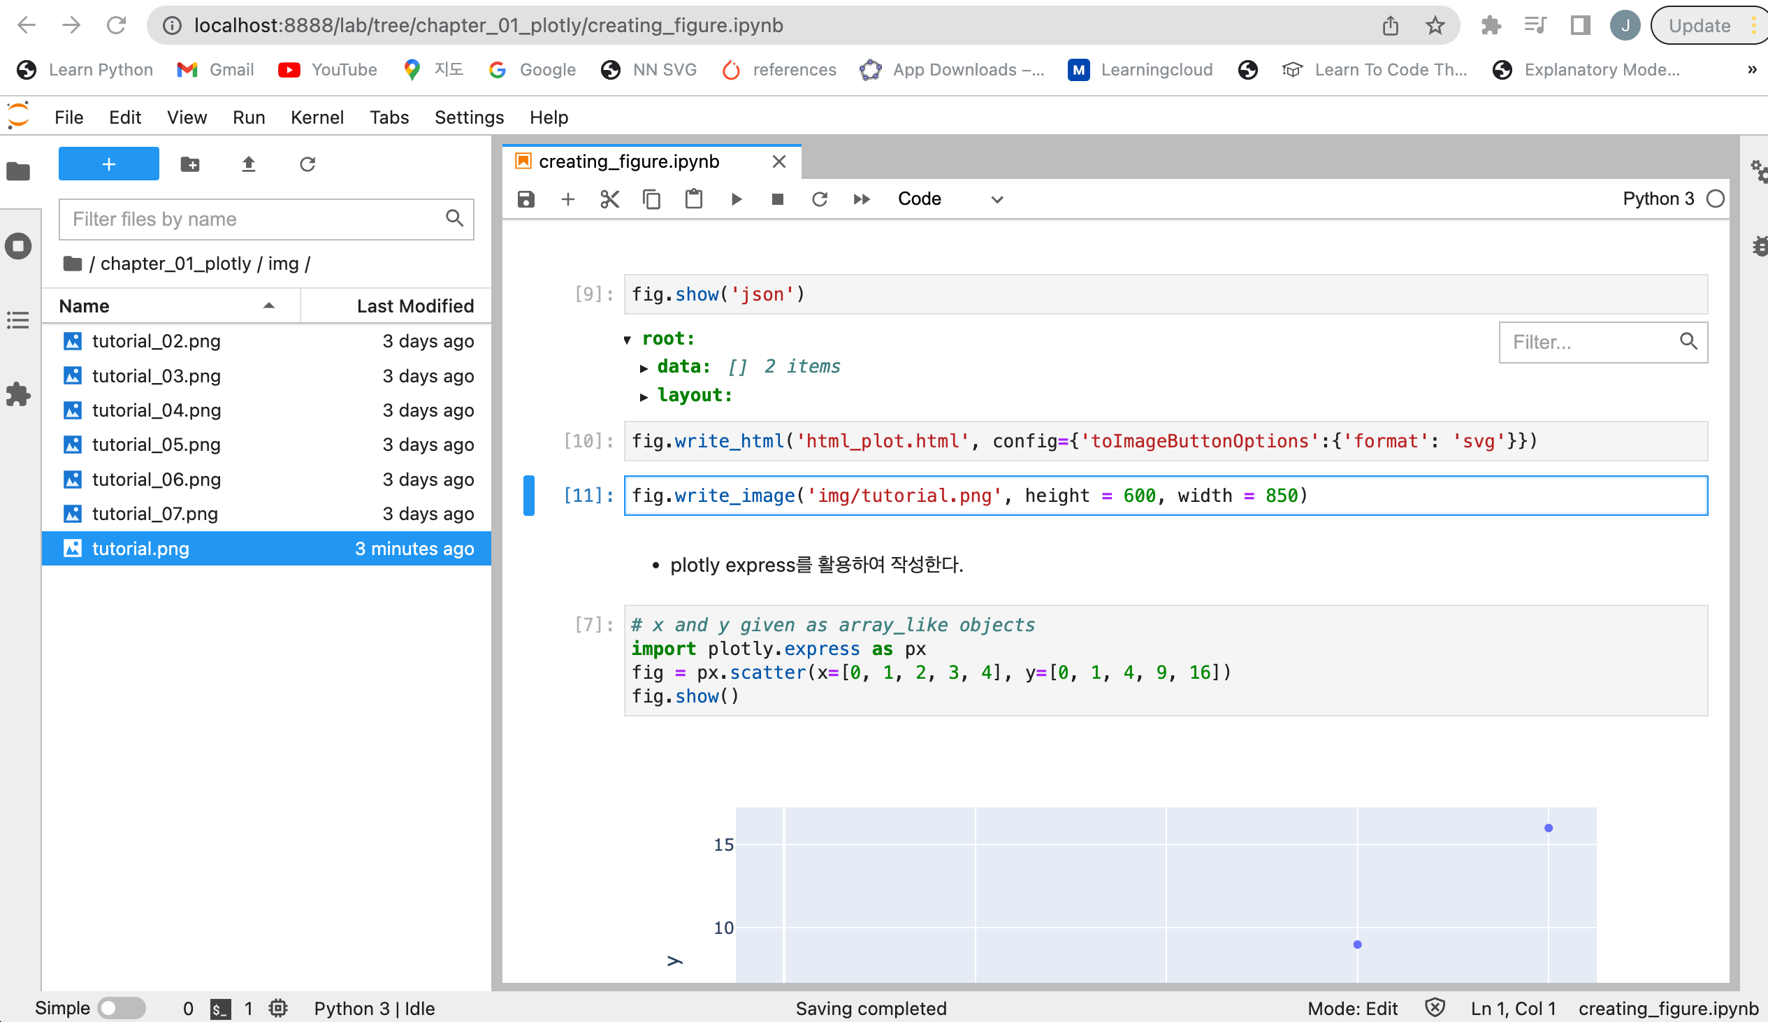Click the terminal count icon in status bar
Viewport: 1768px width, 1022px height.
pyautogui.click(x=220, y=1009)
